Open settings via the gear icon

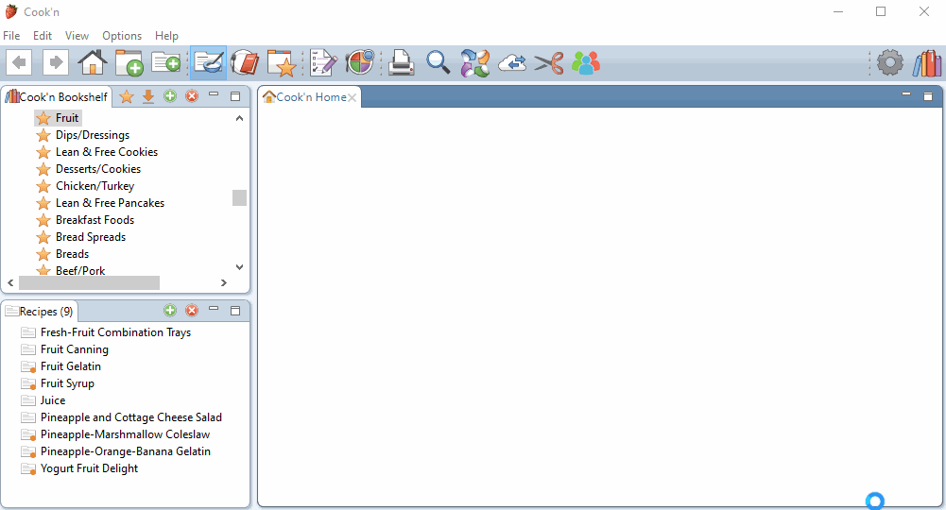(x=889, y=63)
